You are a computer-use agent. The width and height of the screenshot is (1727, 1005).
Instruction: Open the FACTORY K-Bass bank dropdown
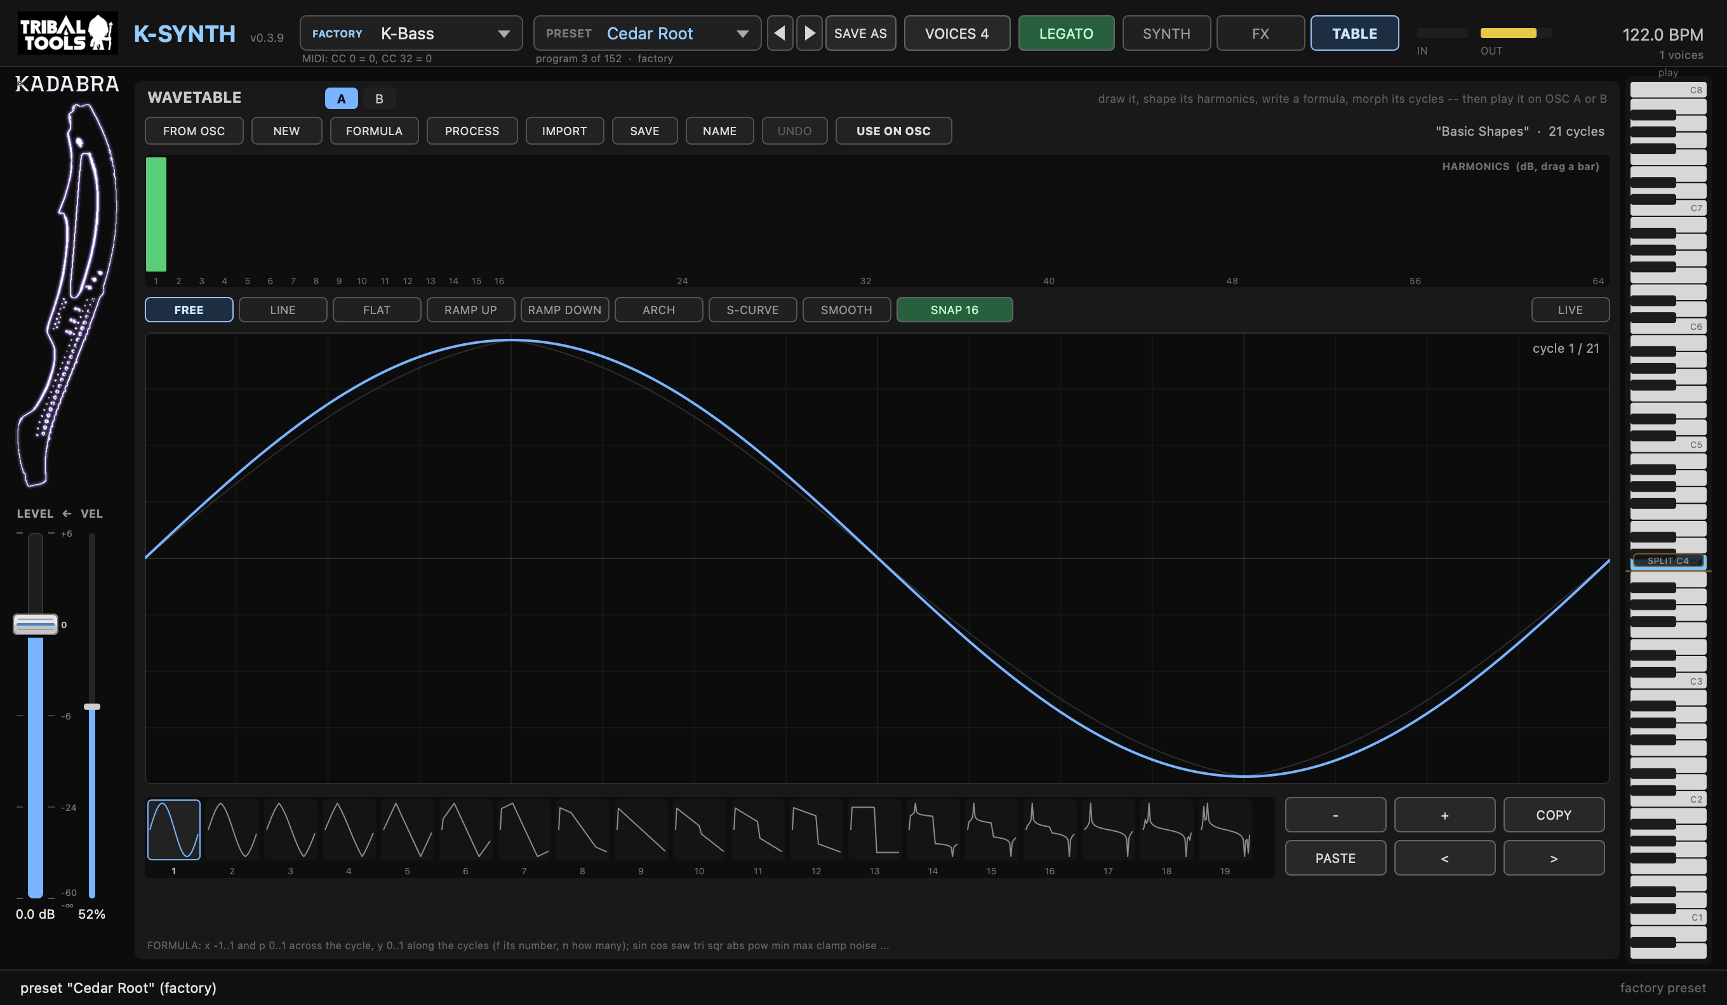click(411, 33)
